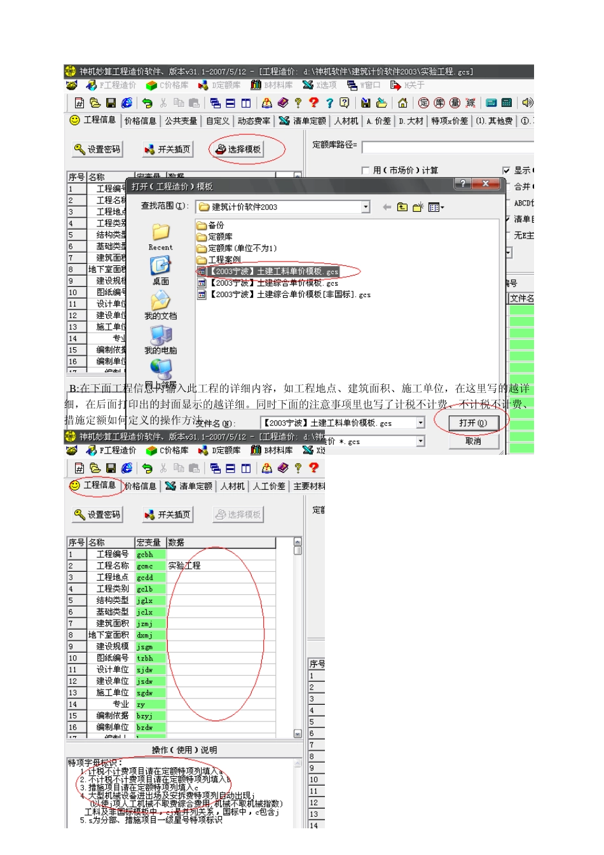Click the circled 定 icon in toolbar

pos(424,103)
